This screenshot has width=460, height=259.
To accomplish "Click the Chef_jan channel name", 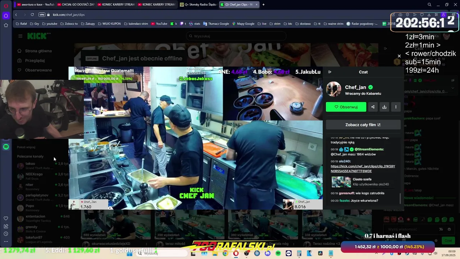I will (355, 87).
